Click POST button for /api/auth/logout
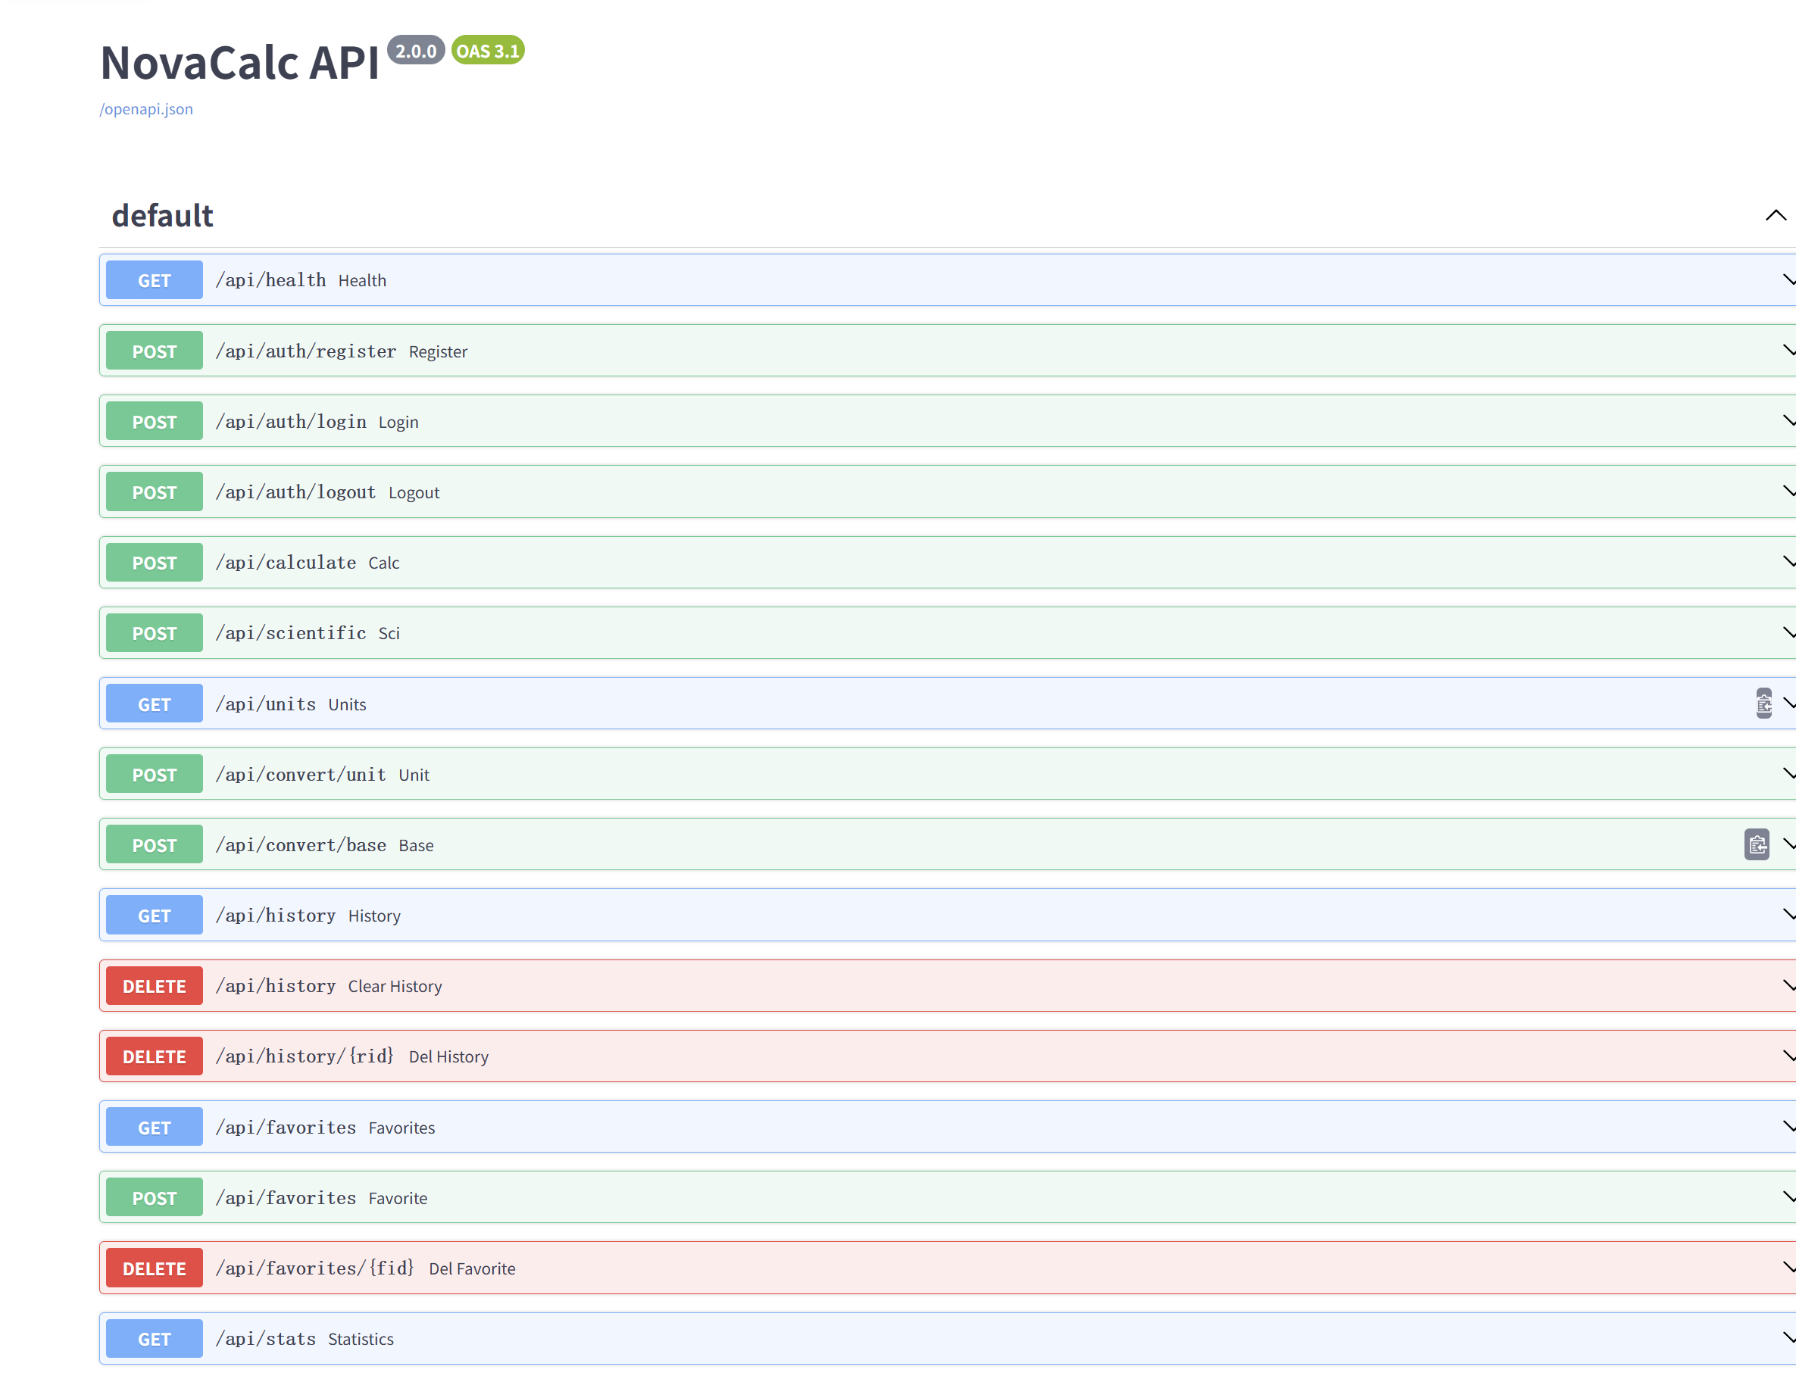1796x1379 pixels. 155,491
